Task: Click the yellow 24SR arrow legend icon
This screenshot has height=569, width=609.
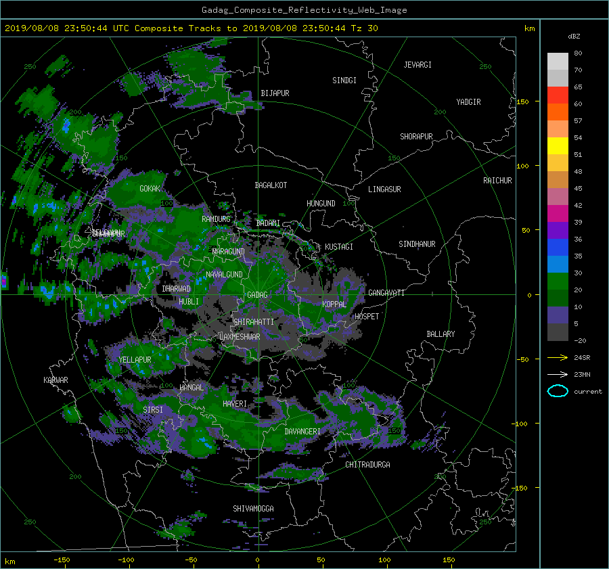Action: [558, 357]
